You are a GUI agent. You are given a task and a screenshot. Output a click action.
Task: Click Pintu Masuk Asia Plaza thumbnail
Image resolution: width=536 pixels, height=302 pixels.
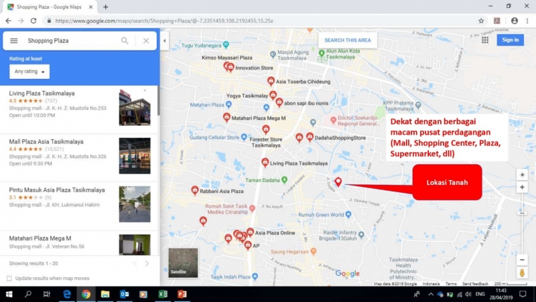(135, 204)
